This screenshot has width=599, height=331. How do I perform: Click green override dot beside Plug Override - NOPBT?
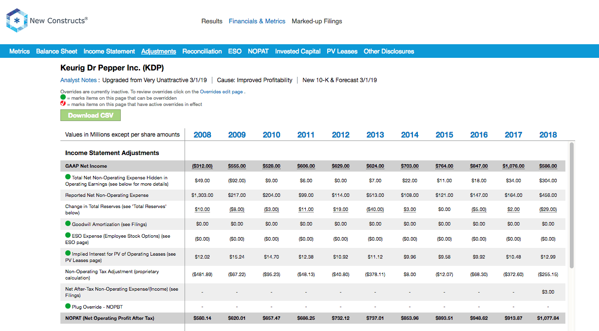[x=68, y=306]
